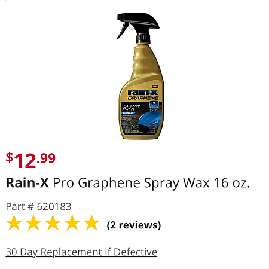Choose the third yellow rating star
269x269 pixels.
tap(53, 223)
